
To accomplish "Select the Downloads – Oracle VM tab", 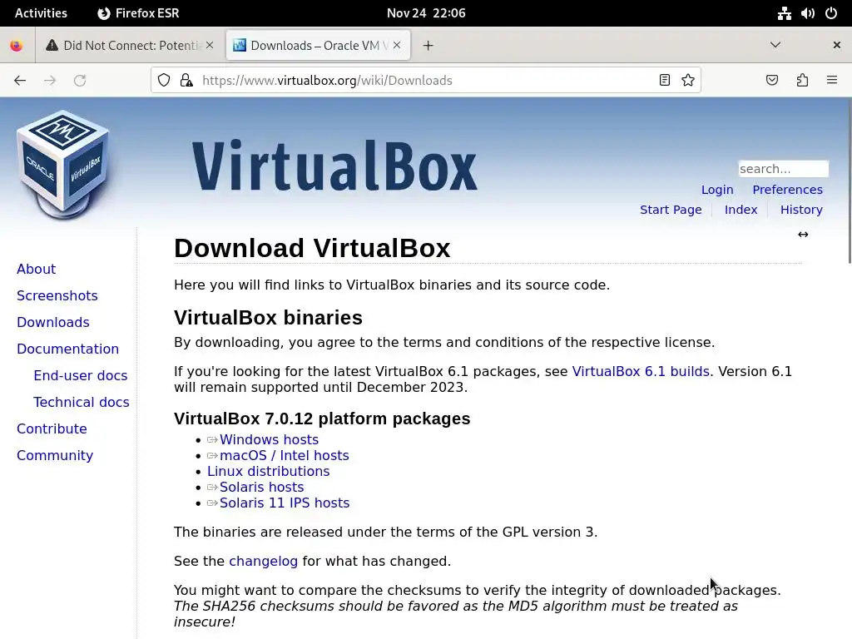I will [317, 46].
